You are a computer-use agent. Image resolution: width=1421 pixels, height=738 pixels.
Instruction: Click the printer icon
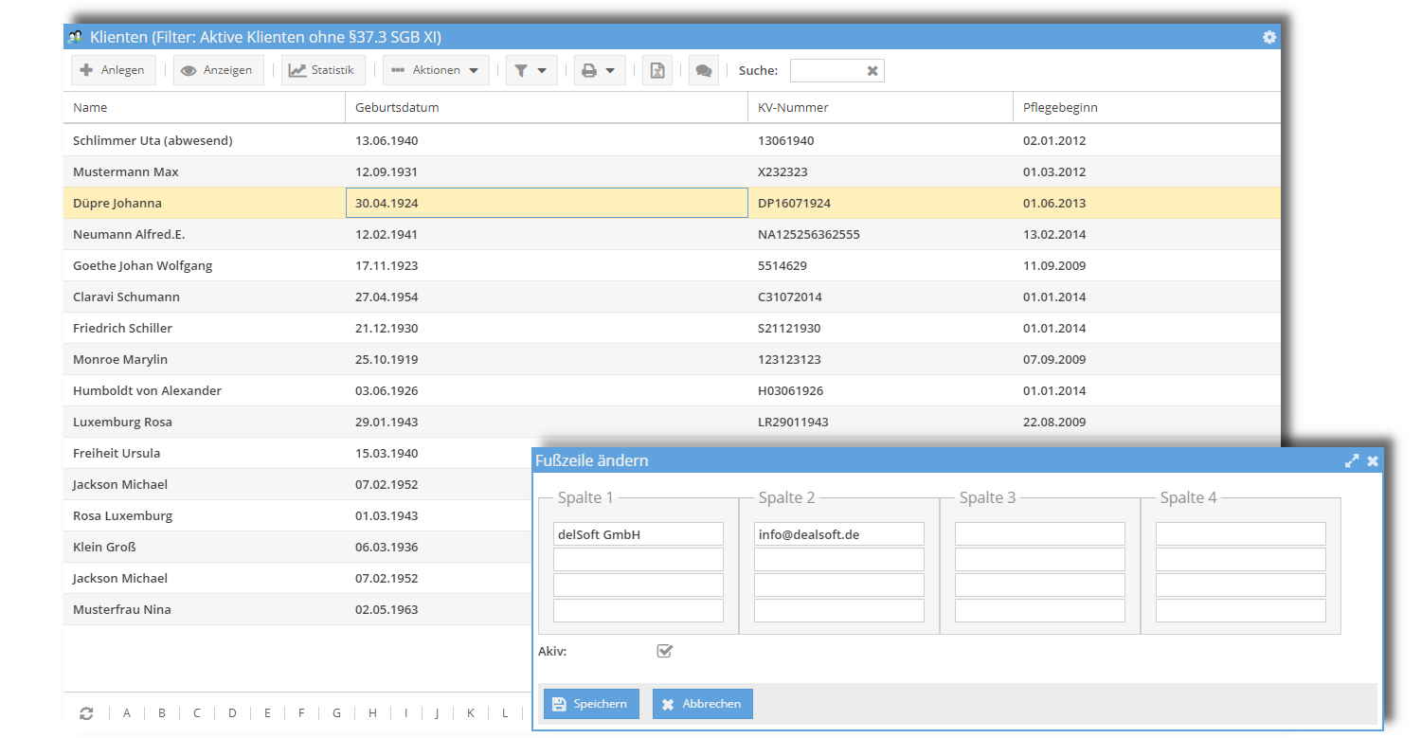[x=591, y=69]
